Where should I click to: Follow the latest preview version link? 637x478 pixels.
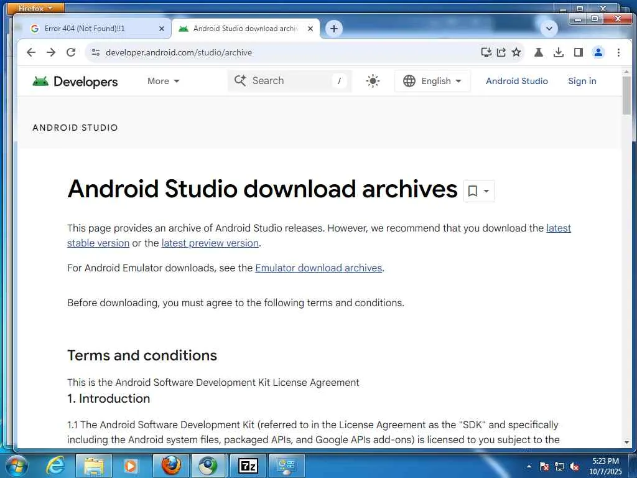point(210,243)
